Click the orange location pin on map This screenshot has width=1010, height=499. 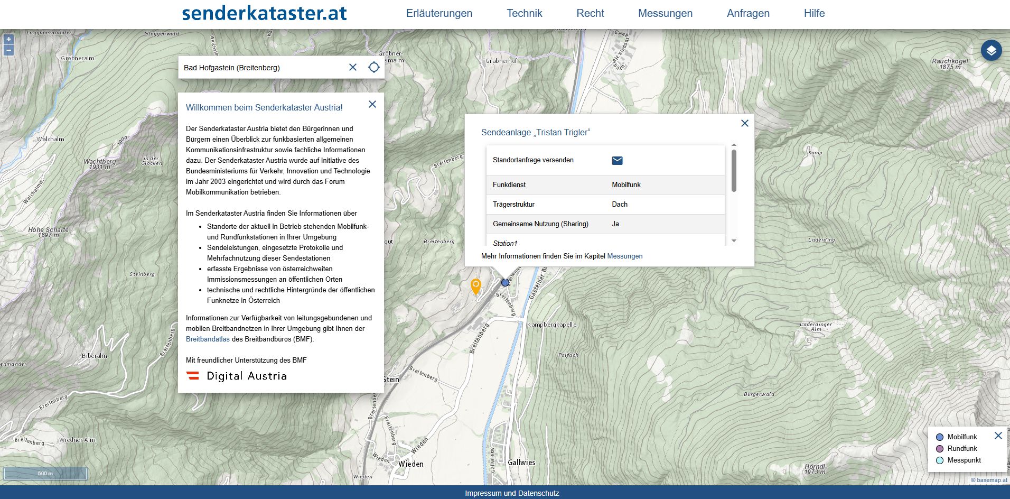475,285
